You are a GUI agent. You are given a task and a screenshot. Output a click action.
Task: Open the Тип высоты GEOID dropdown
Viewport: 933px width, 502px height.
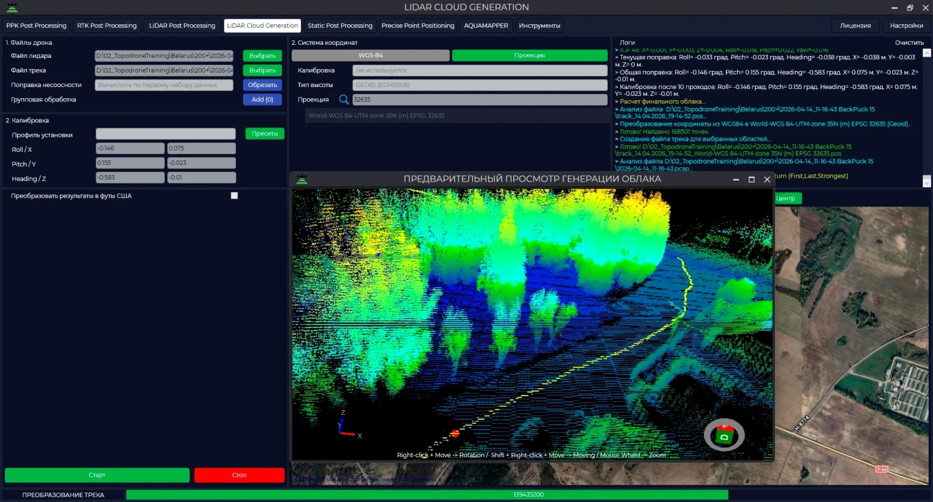point(480,85)
